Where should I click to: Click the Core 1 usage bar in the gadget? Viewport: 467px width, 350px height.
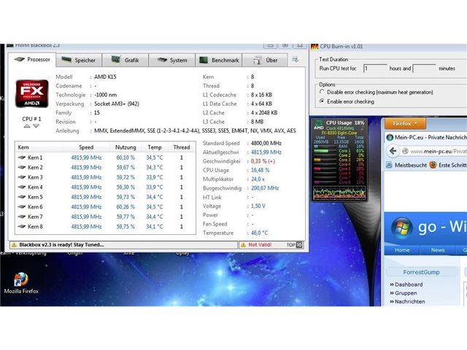coord(325,151)
